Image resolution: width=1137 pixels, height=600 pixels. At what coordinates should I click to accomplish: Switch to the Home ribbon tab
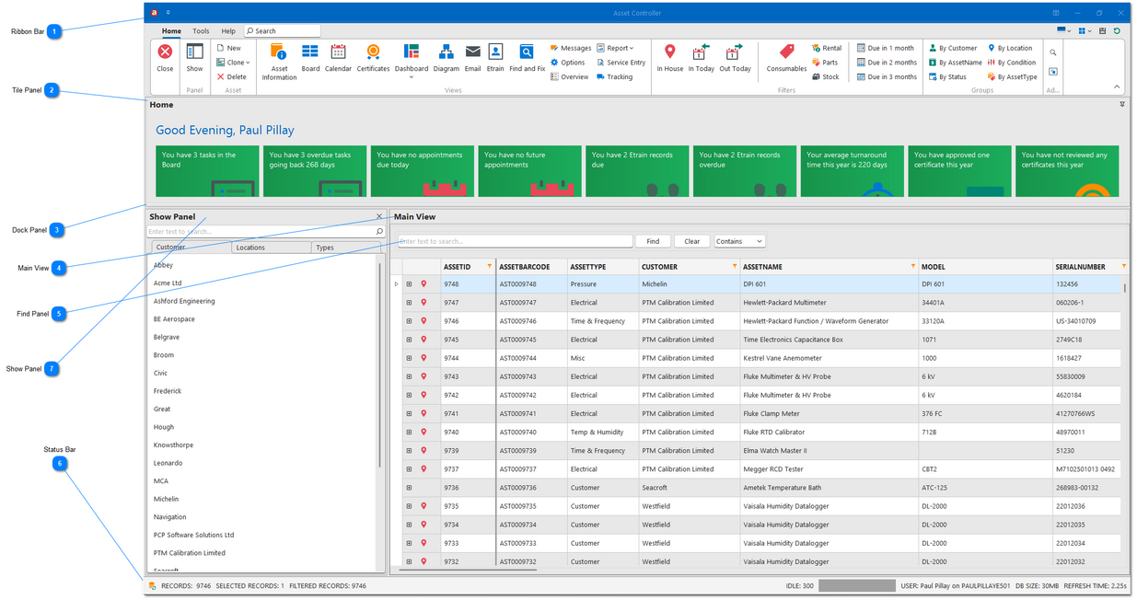point(171,31)
